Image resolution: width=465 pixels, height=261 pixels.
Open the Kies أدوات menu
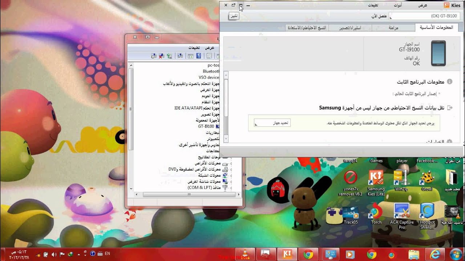coord(398,5)
